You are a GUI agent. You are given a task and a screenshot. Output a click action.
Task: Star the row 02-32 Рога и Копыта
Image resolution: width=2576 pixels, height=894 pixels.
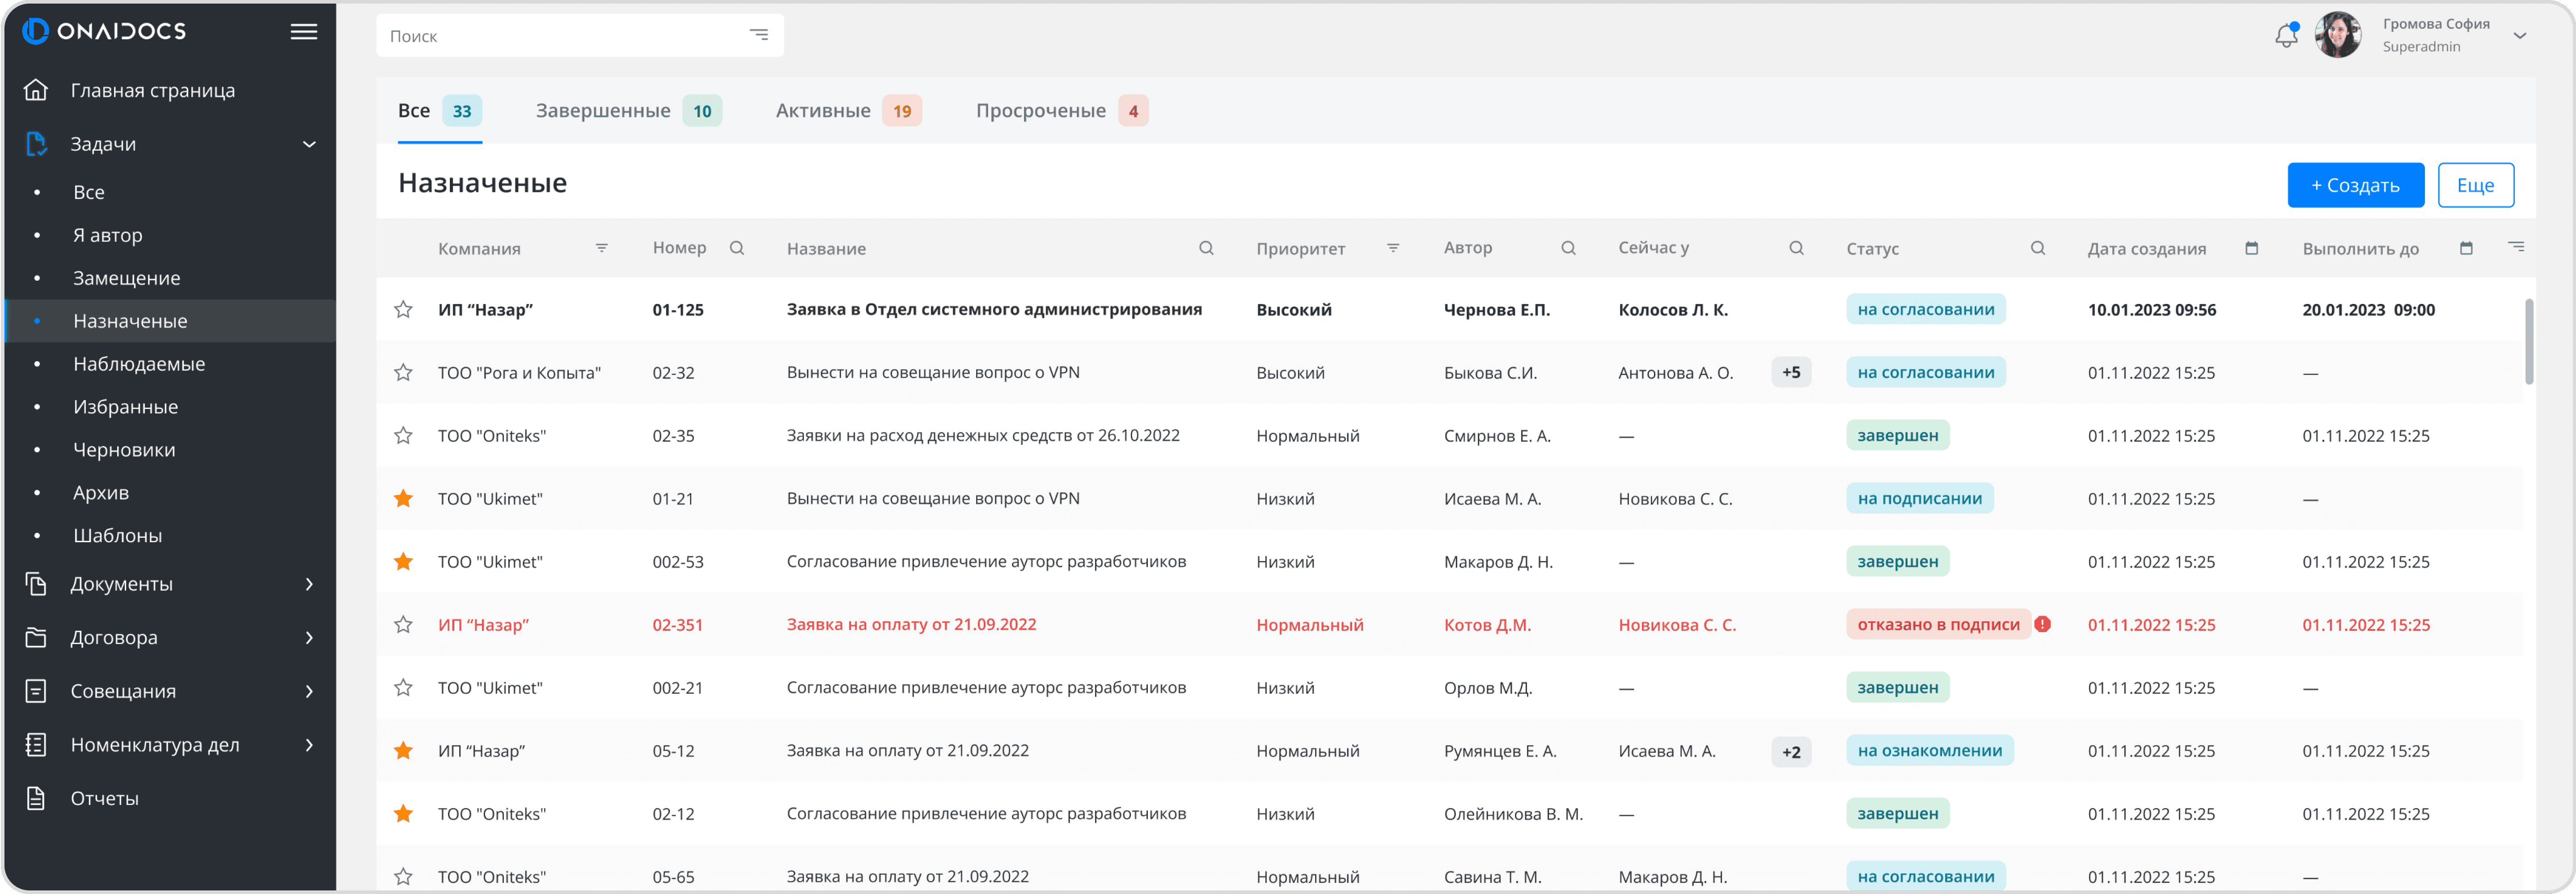pos(403,372)
